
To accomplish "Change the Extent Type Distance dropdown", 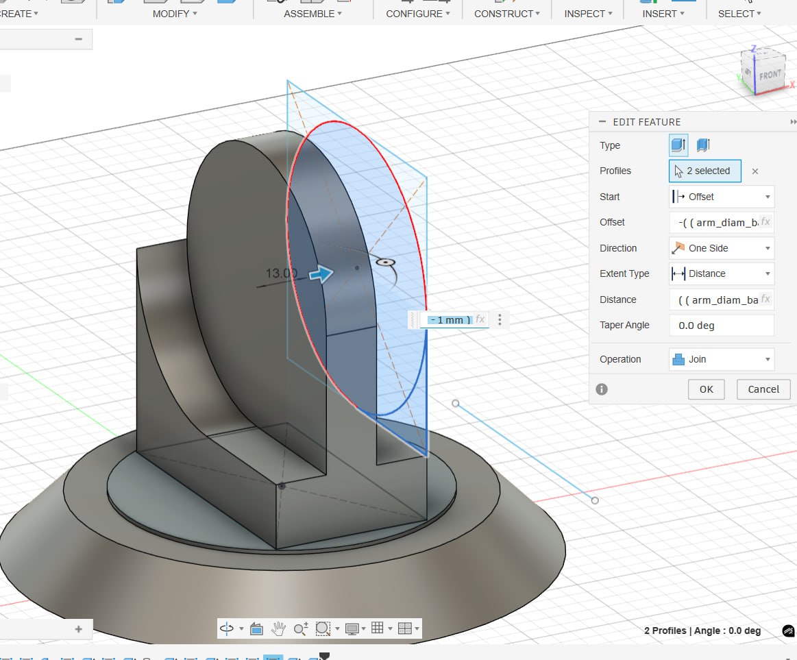I will 722,273.
